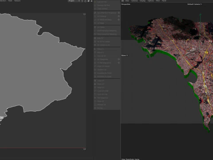
Task: Open the Options menu in 3D viewport
Action: 151,1
